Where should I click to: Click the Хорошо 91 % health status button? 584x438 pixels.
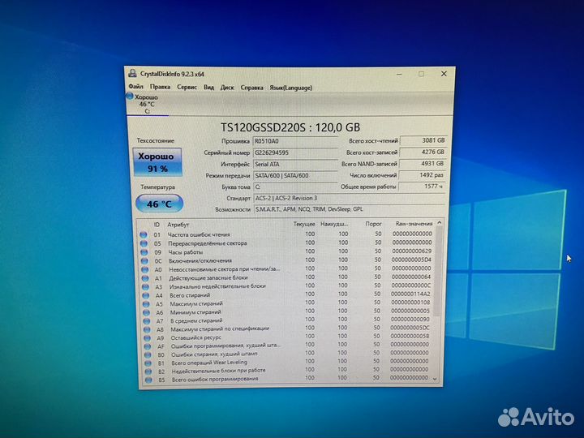click(x=157, y=162)
